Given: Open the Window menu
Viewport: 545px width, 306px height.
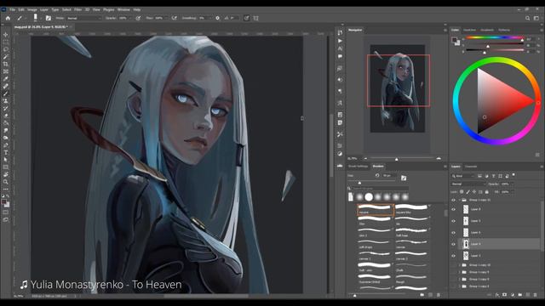Looking at the screenshot, I should (123, 9).
